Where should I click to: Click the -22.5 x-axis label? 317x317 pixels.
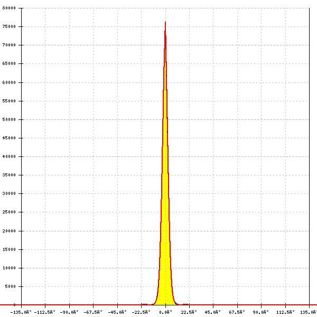click(141, 312)
